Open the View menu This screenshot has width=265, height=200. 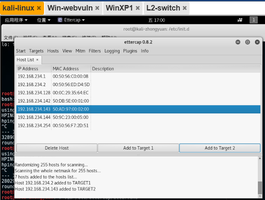tap(67, 51)
